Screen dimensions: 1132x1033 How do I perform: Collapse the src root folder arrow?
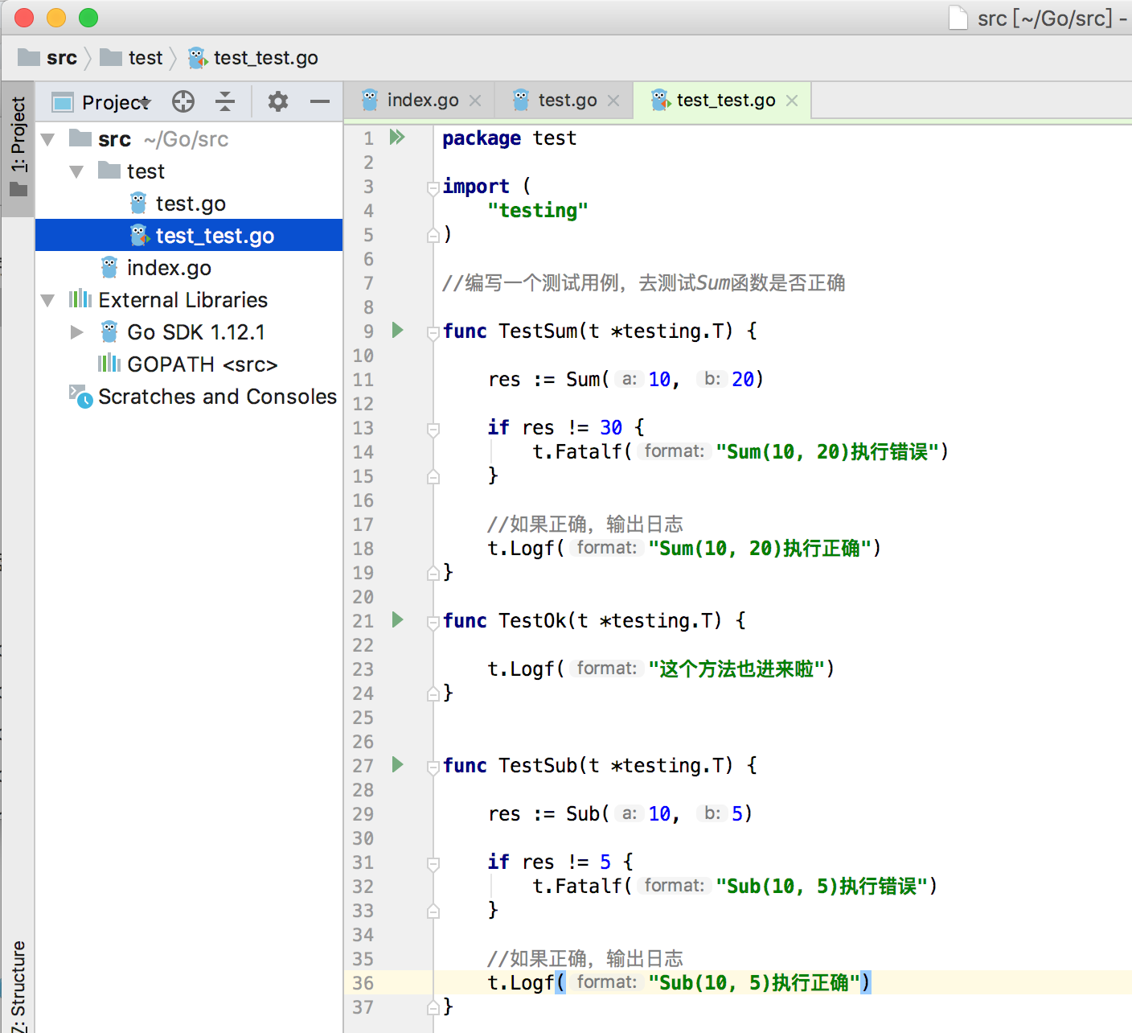47,139
